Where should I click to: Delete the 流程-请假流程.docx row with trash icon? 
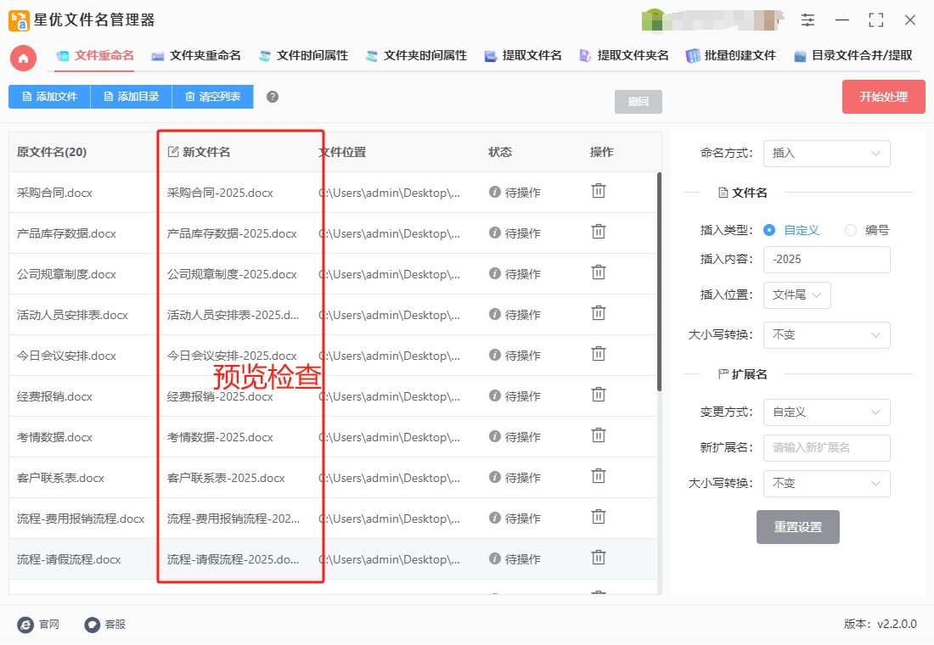click(x=598, y=558)
